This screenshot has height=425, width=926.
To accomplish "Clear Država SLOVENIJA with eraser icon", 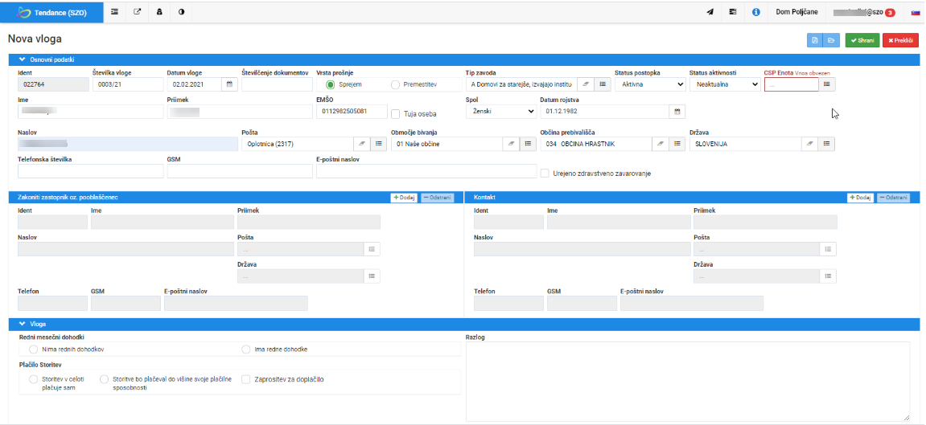I will tap(809, 144).
